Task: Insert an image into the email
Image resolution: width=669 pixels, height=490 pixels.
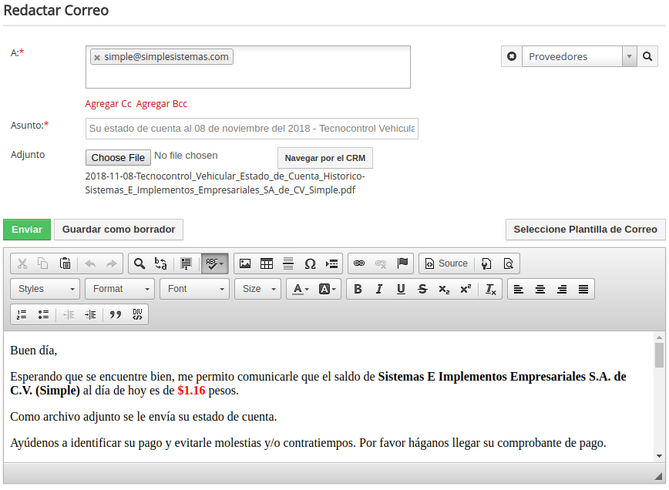Action: pyautogui.click(x=245, y=263)
